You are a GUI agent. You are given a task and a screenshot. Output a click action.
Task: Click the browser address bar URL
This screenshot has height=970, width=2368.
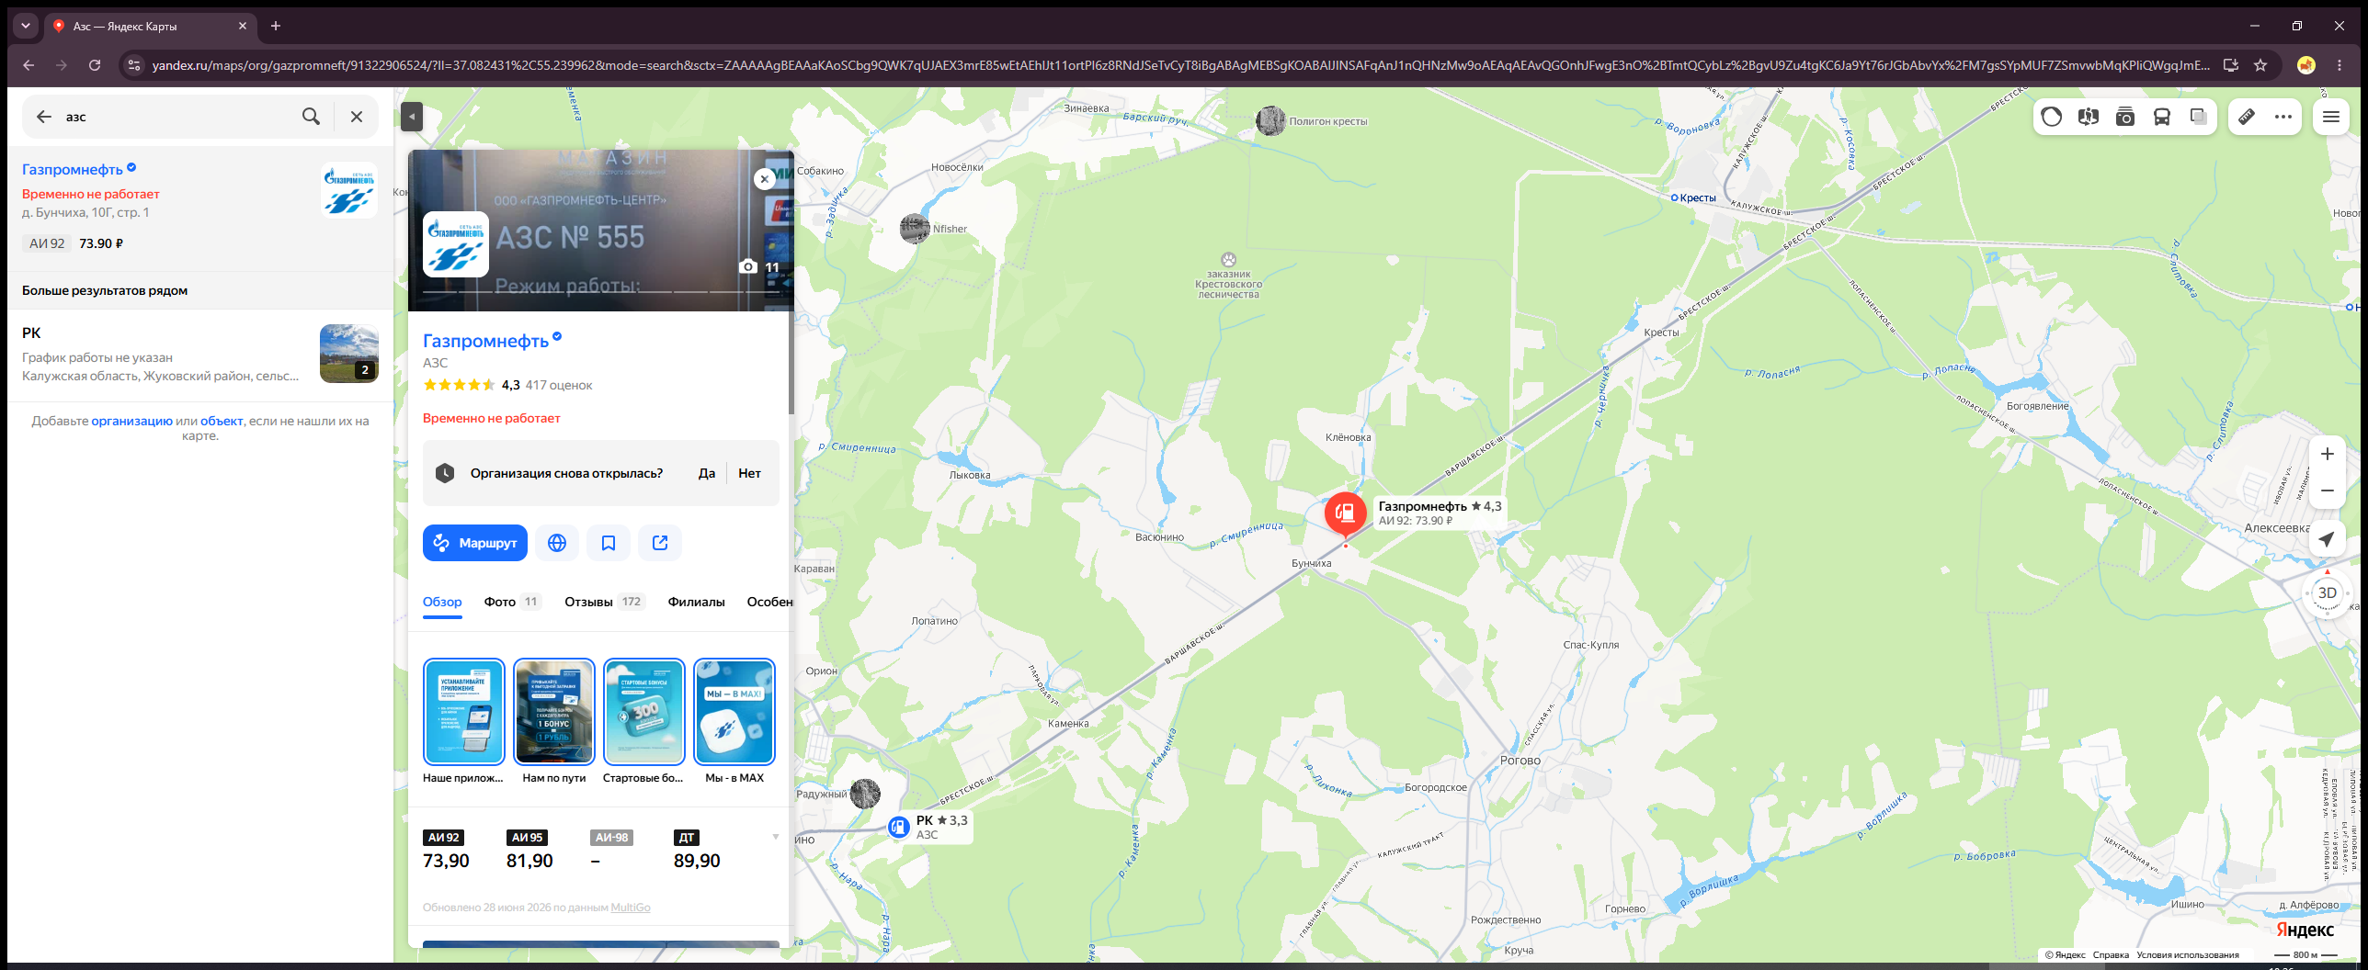(1180, 65)
